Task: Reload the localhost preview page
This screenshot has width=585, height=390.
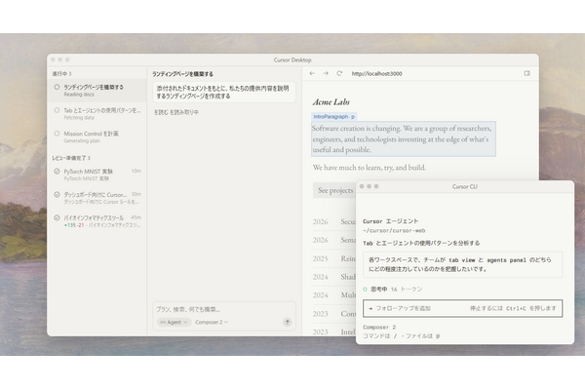Action: (x=339, y=73)
